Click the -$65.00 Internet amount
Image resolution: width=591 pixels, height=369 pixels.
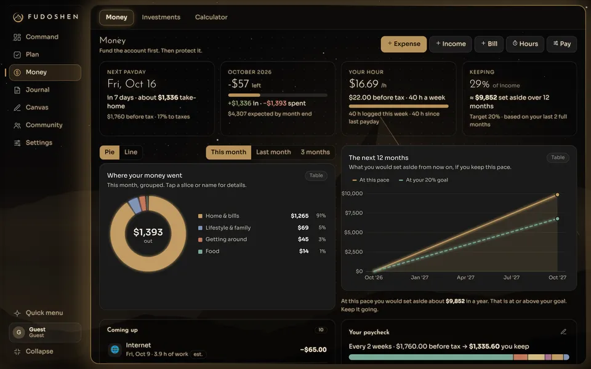pos(313,350)
